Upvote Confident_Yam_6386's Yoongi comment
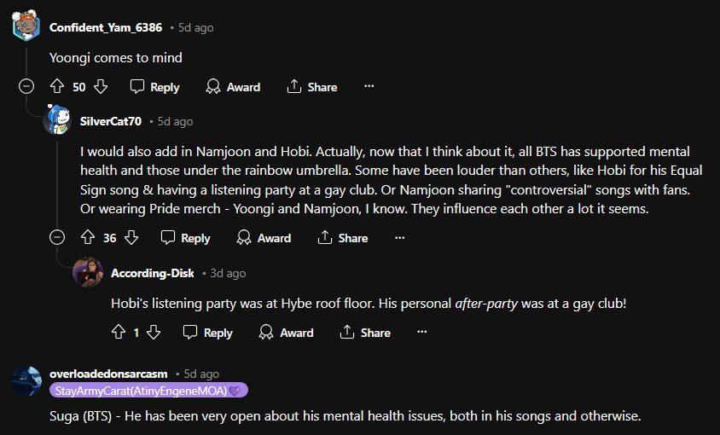The height and width of the screenshot is (435, 720). tap(58, 87)
